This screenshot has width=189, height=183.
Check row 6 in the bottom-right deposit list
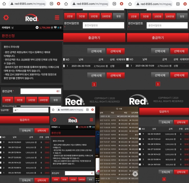click(x=140, y=139)
